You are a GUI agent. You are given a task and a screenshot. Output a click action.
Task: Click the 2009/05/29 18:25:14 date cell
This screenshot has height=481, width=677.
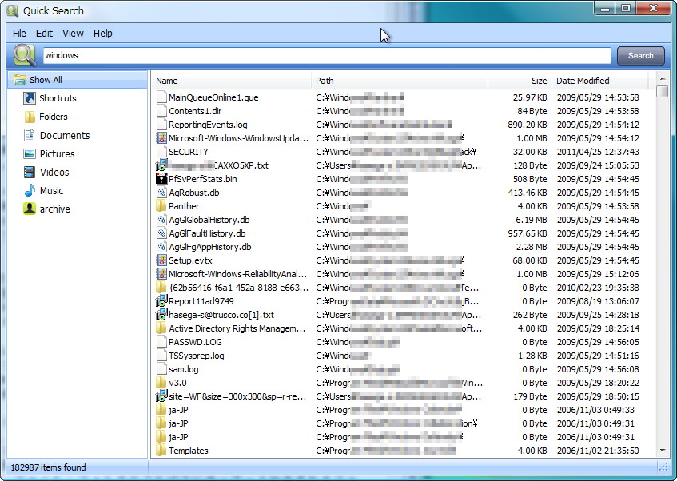click(598, 328)
